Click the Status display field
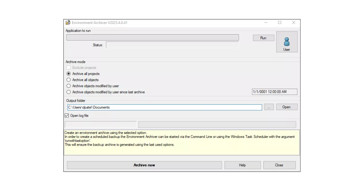 tap(173, 45)
